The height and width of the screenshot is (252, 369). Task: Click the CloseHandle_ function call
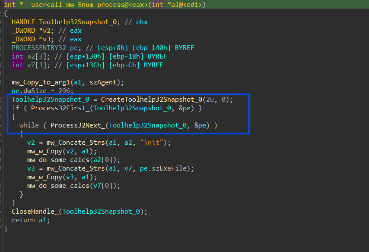click(x=35, y=212)
